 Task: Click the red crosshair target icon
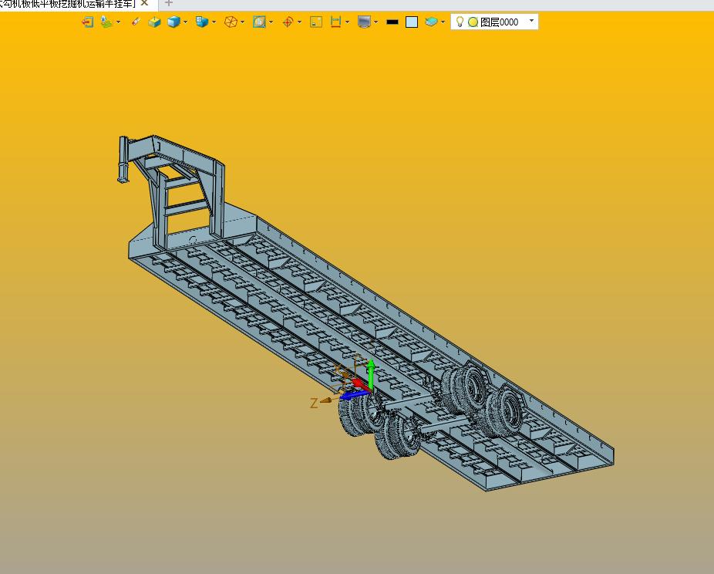point(288,22)
